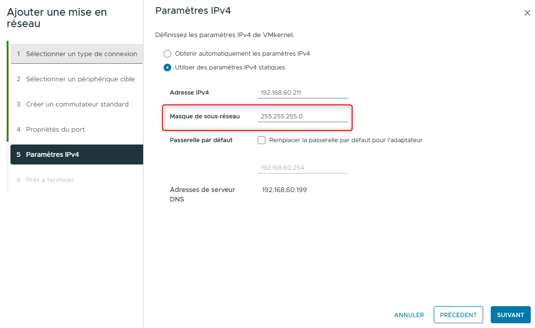
Task: Click the 'Ajouter une mise en réseau' wizard title
Action: [x=57, y=18]
